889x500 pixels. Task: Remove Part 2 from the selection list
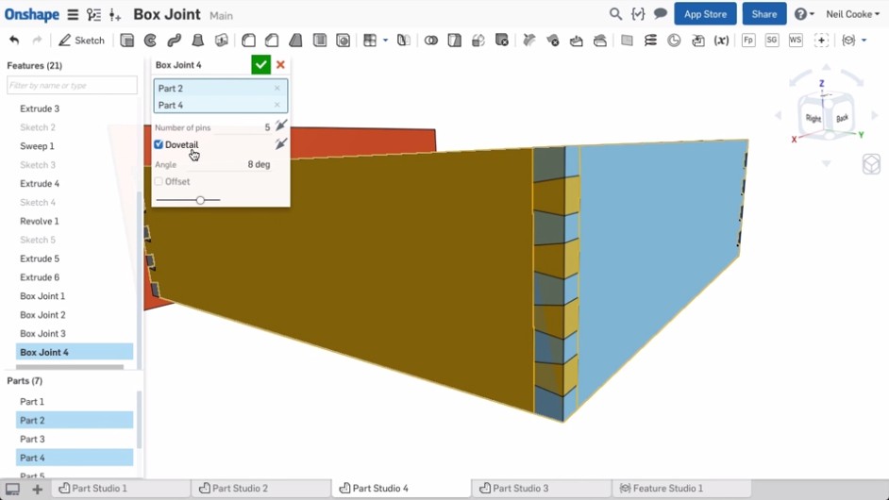pos(277,89)
